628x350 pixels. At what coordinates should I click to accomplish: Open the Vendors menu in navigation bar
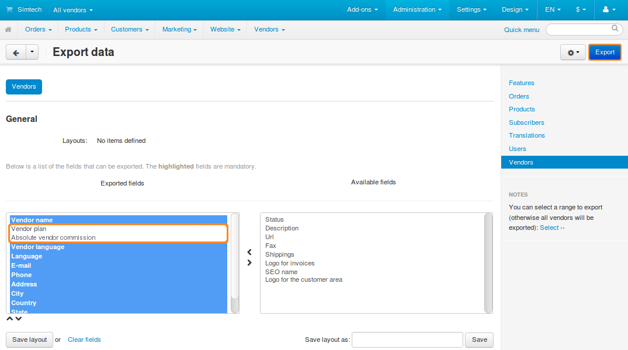[x=269, y=30]
